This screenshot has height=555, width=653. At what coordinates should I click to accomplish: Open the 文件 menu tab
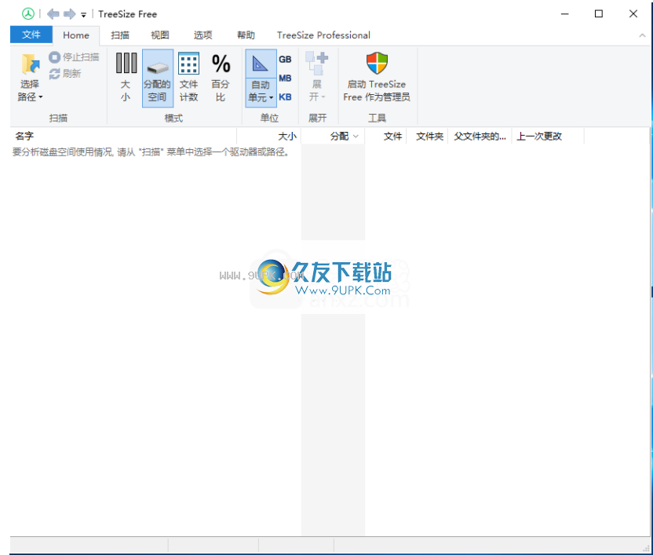31,35
